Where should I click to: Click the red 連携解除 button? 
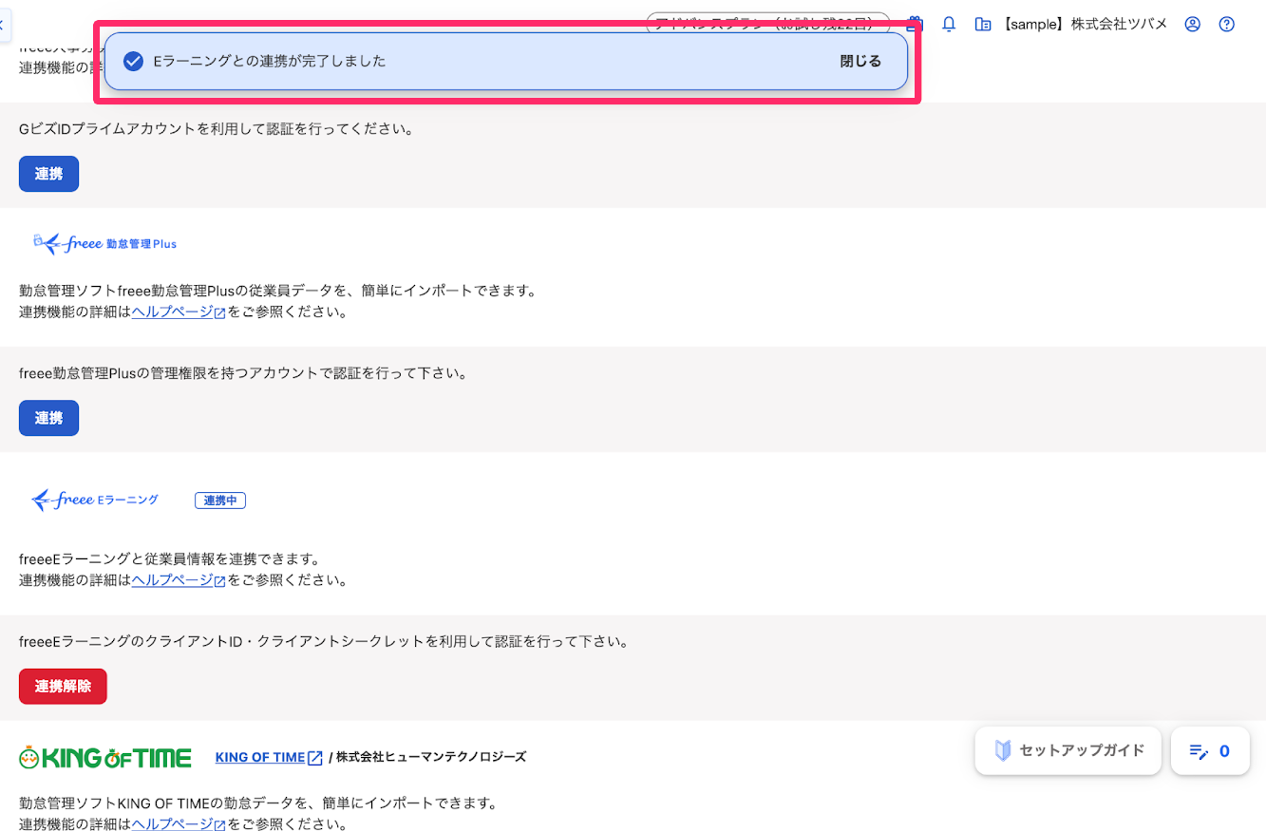63,687
